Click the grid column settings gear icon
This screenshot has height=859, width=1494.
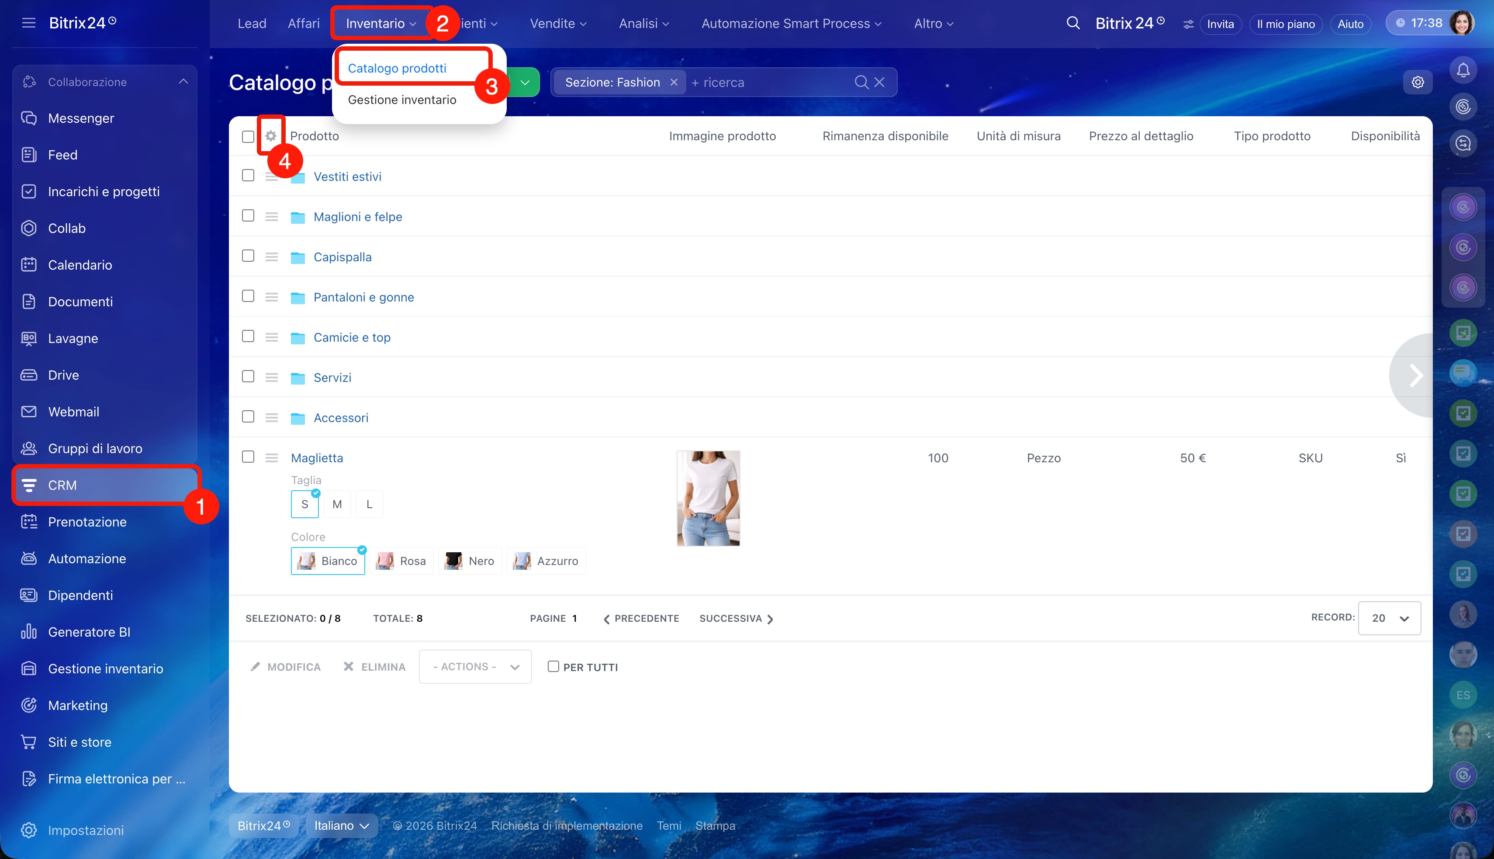click(271, 136)
